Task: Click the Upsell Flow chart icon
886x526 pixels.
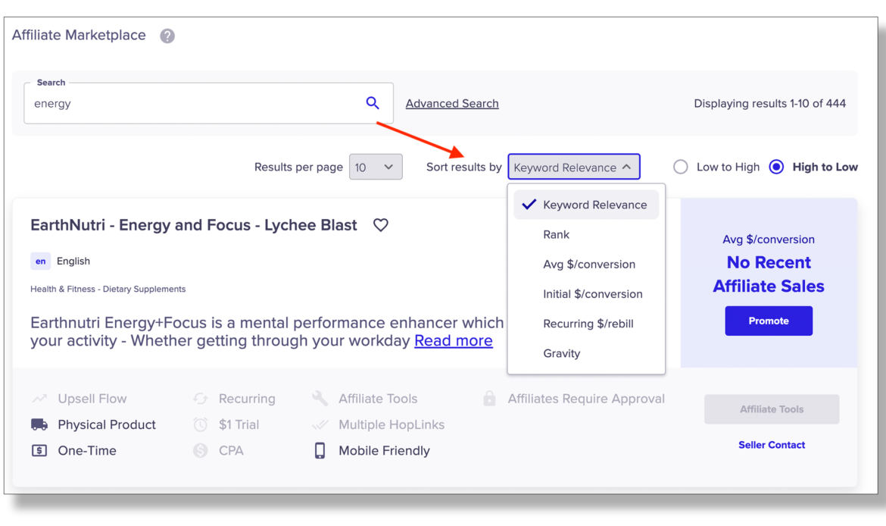Action: pyautogui.click(x=39, y=399)
